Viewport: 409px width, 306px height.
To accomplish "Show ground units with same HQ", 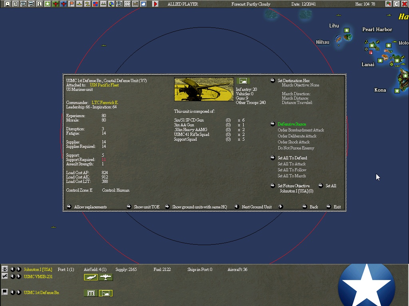I will (200, 207).
